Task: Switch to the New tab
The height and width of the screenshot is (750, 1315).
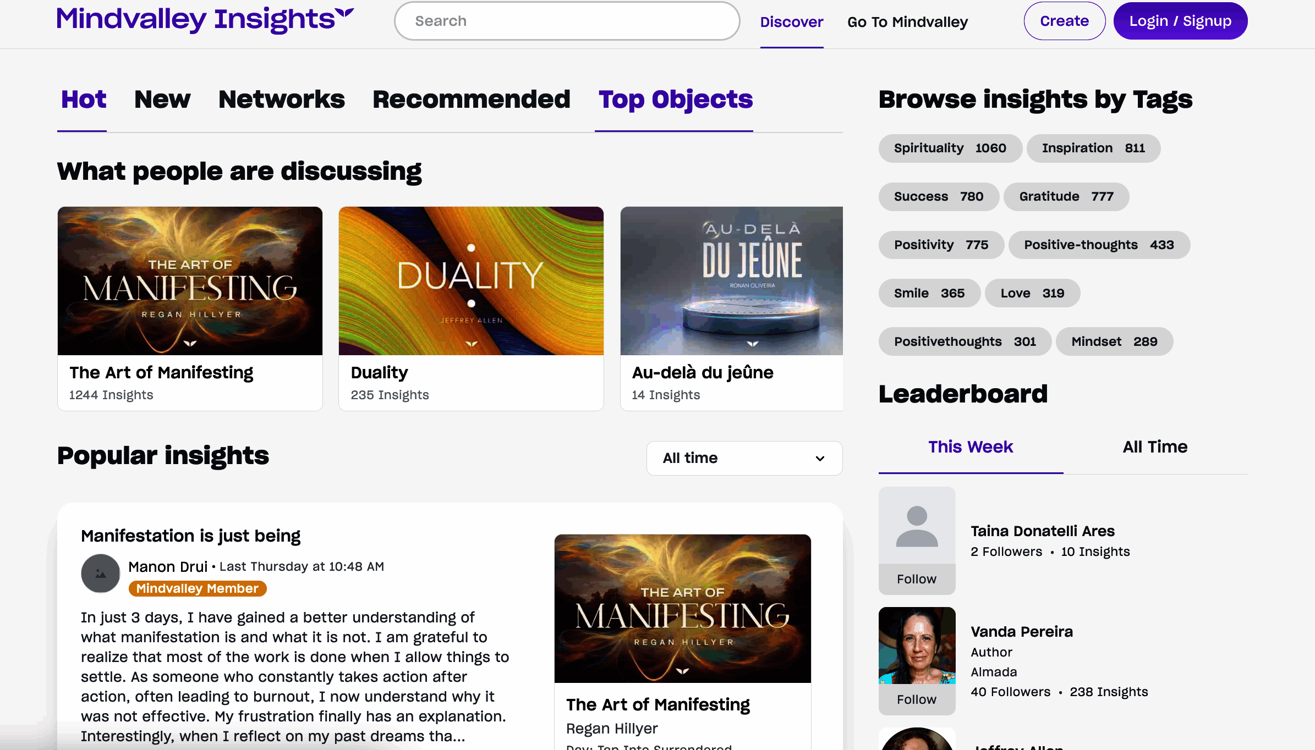Action: coord(162,100)
